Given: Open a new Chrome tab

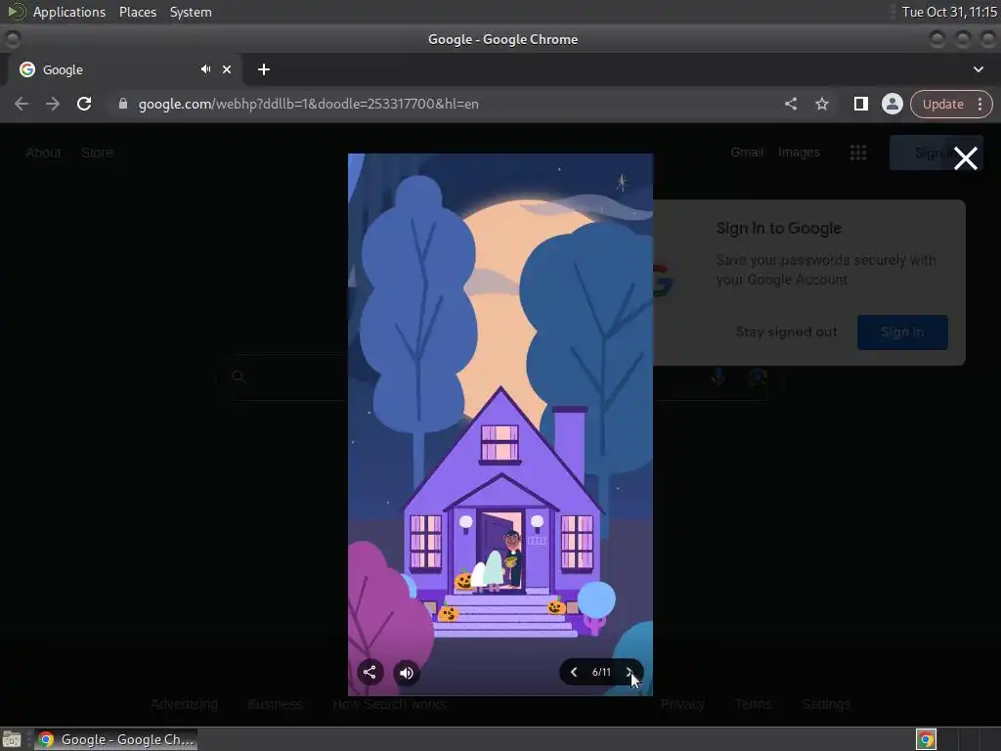Looking at the screenshot, I should (264, 69).
